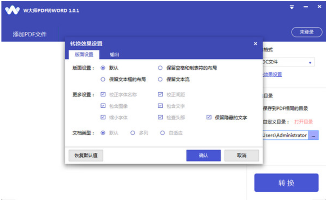Image resolution: width=327 pixels, height=209 pixels.
Task: Click the "..." browse directory icon
Action: 313,135
